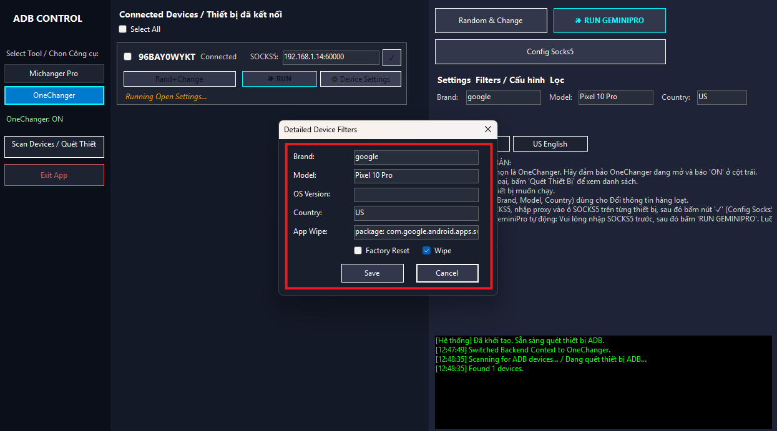This screenshot has width=777, height=431.
Task: Open Device Settings for connected device
Action: point(360,79)
